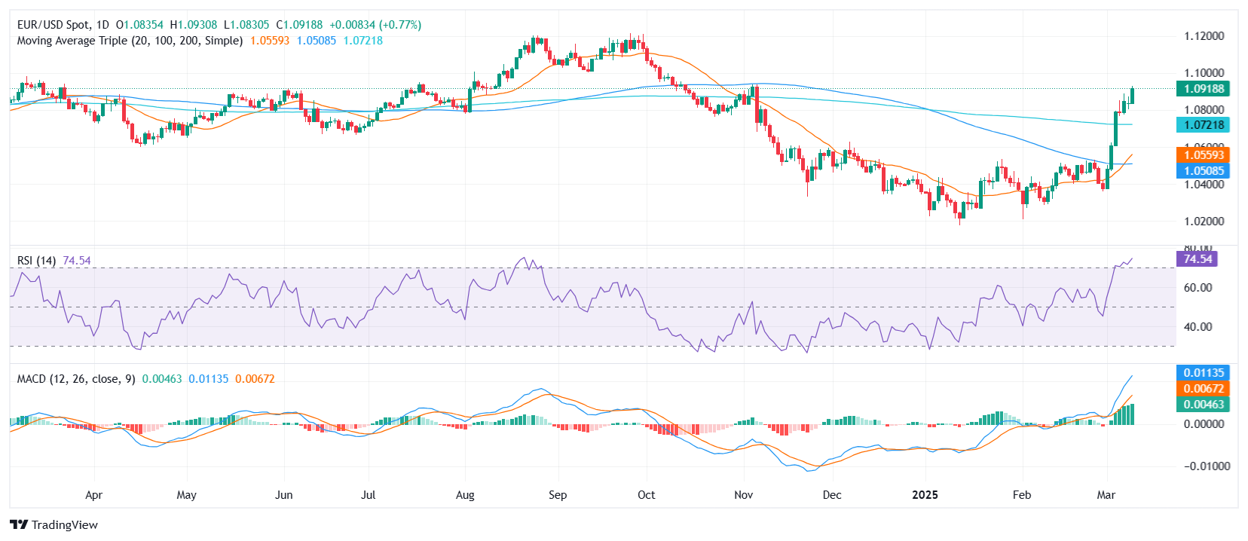
Task: Click the green 0.00463 histogram value tag
Action: tap(1203, 405)
